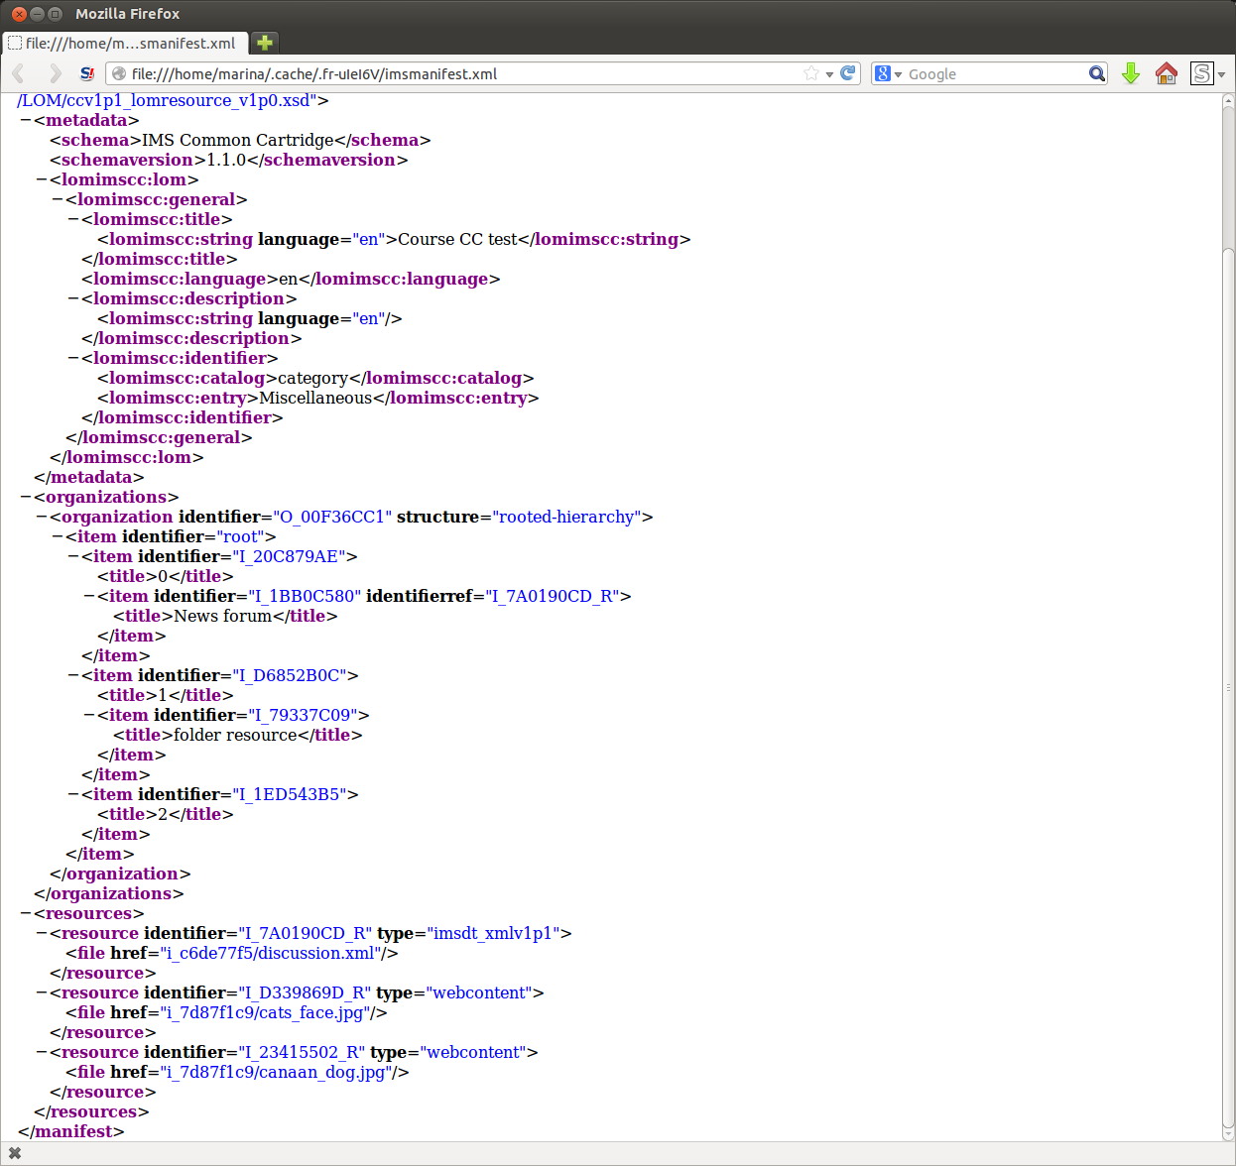Click the closing manifest tag
This screenshot has height=1166, width=1236.
(71, 1131)
